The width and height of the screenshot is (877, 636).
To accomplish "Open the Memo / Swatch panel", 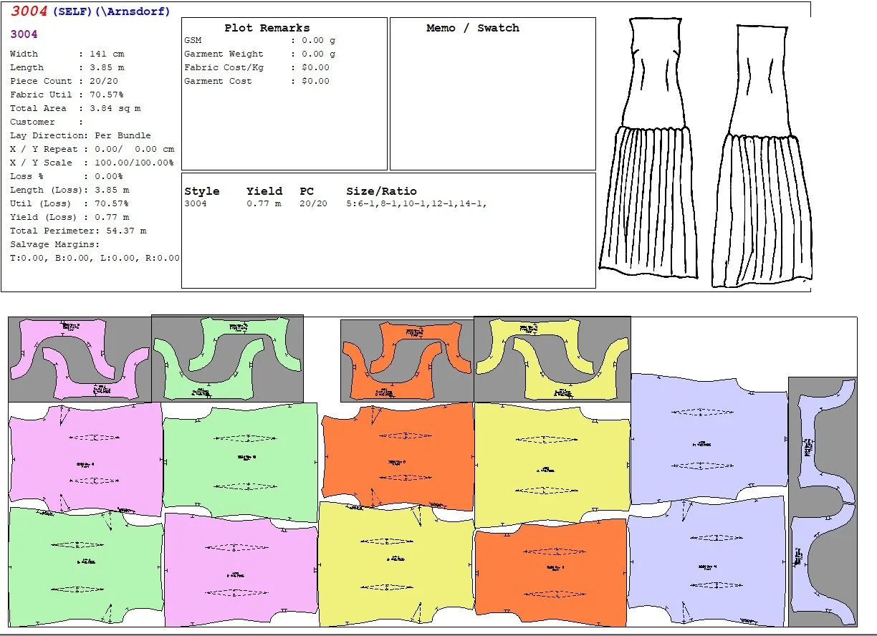I will 473,28.
